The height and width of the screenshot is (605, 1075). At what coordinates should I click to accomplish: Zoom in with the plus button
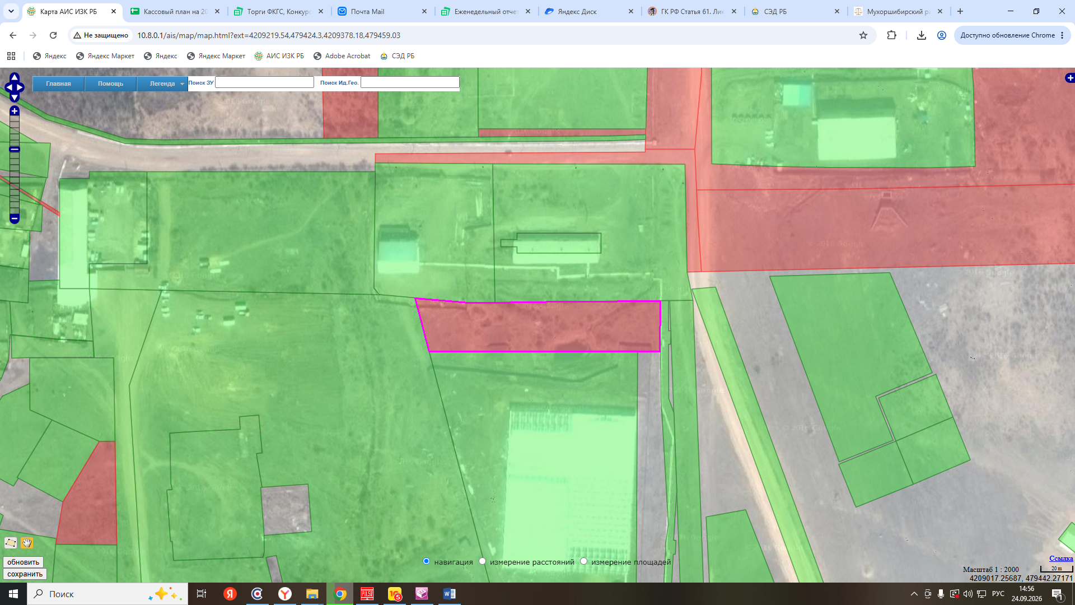tap(15, 111)
